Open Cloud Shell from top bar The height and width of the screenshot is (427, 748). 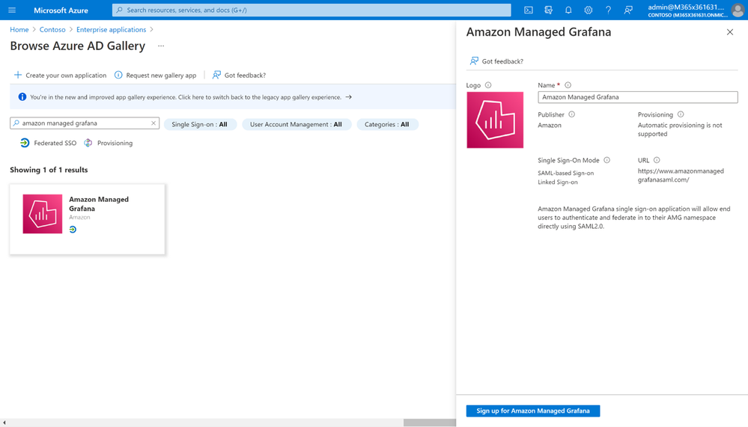[x=529, y=10]
